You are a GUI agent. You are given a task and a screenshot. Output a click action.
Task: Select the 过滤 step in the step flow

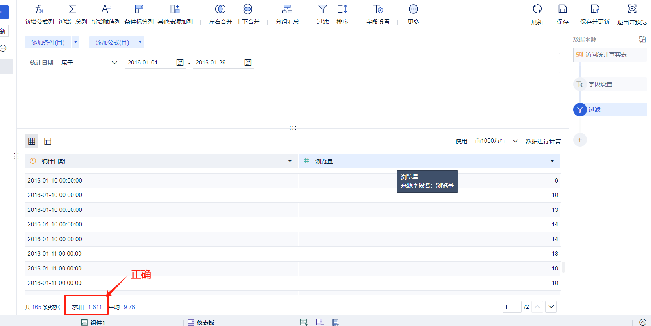click(x=610, y=110)
